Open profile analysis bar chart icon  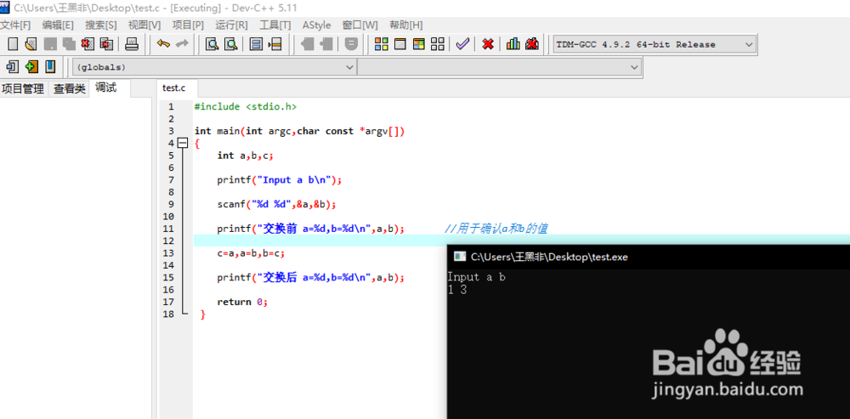coord(513,44)
